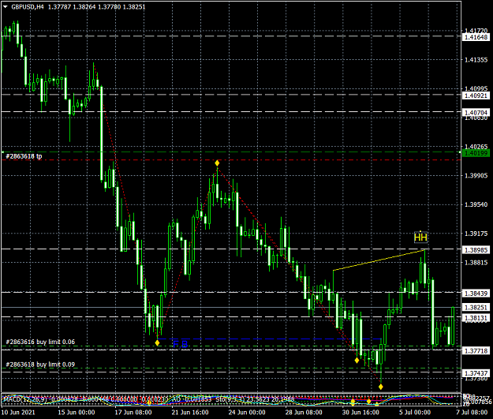Image resolution: width=493 pixels, height=419 pixels.
Task: Open the chart dropdown triangle beside GBPUSD,H4
Action: click(x=6, y=6)
